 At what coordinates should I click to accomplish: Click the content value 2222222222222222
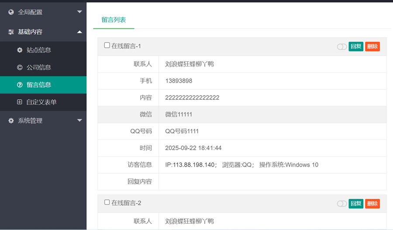tap(192, 98)
